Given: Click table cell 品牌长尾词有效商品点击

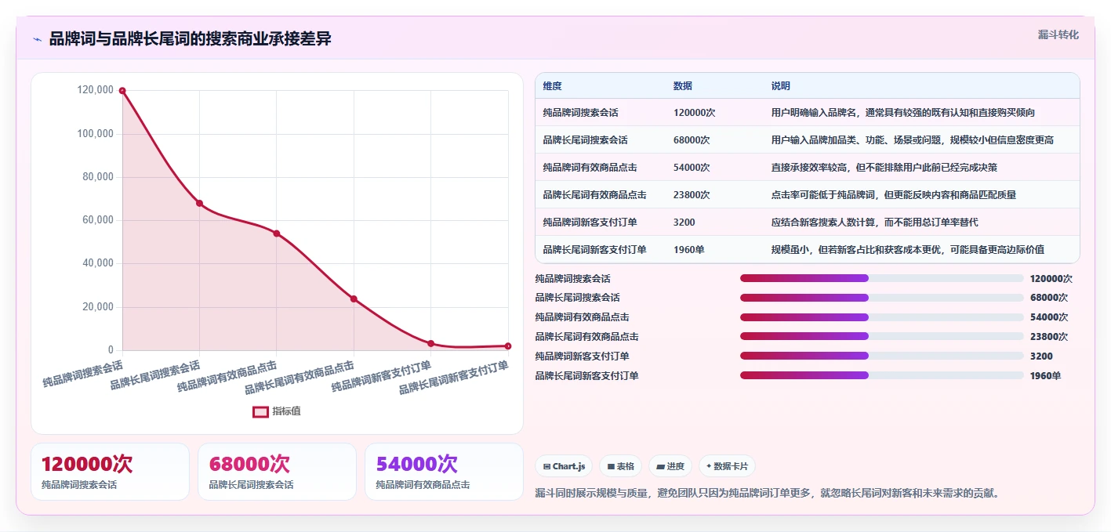Looking at the screenshot, I should coord(594,194).
